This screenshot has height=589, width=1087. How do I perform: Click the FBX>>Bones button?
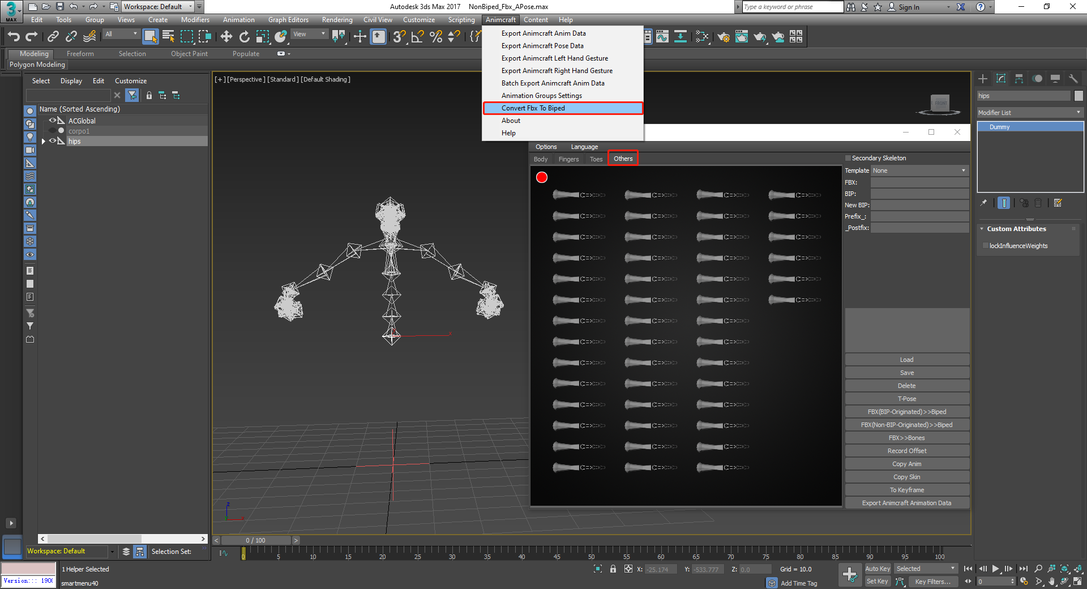[x=907, y=438]
